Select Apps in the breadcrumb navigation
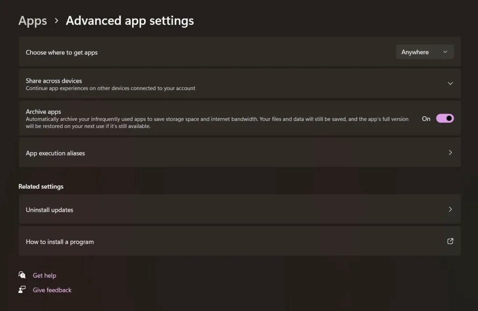This screenshot has height=311, width=478. tap(32, 21)
